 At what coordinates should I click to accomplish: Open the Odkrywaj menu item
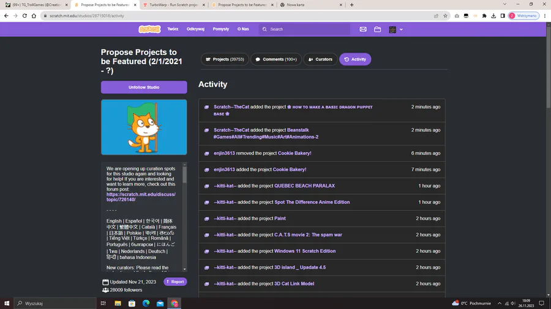coord(195,29)
